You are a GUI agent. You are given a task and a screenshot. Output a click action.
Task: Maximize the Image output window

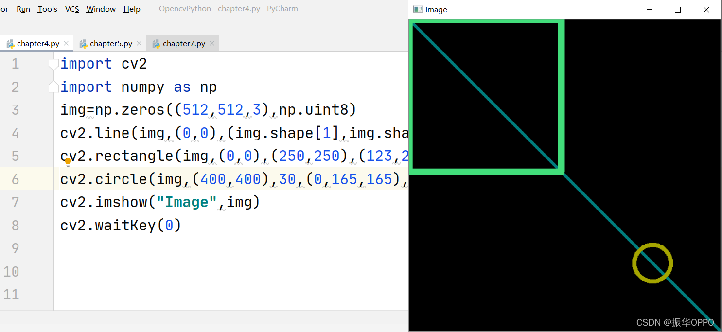coord(678,10)
